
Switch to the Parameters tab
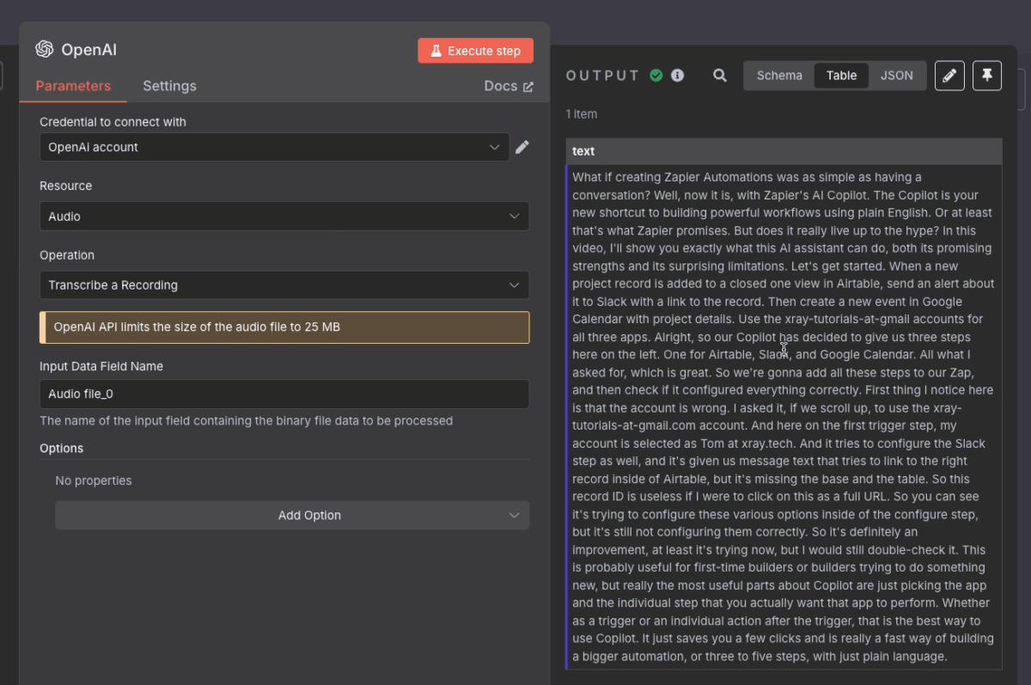(x=73, y=86)
